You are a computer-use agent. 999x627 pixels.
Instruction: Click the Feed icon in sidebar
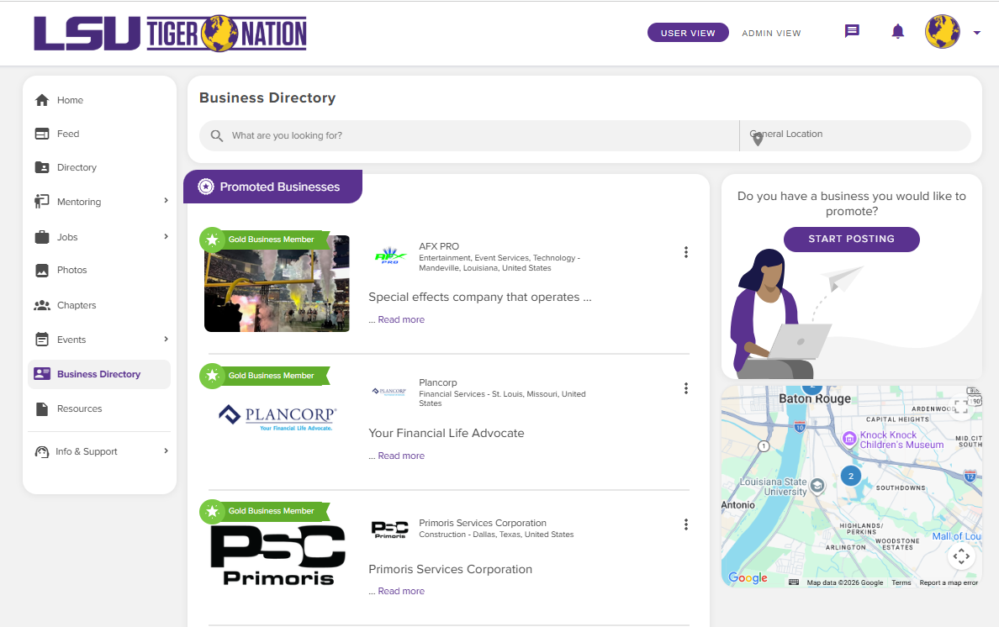coord(42,134)
